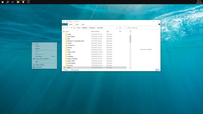Open the circular app icon after Brave

click(28, 2)
